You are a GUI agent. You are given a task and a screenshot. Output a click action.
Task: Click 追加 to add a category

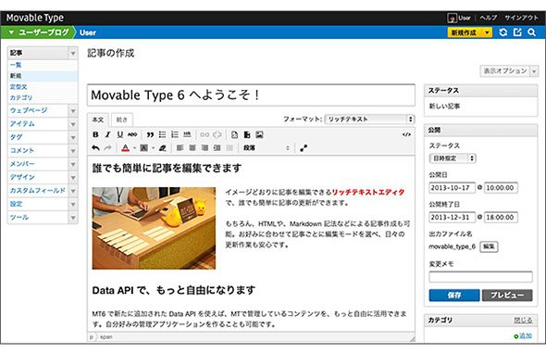tap(523, 335)
